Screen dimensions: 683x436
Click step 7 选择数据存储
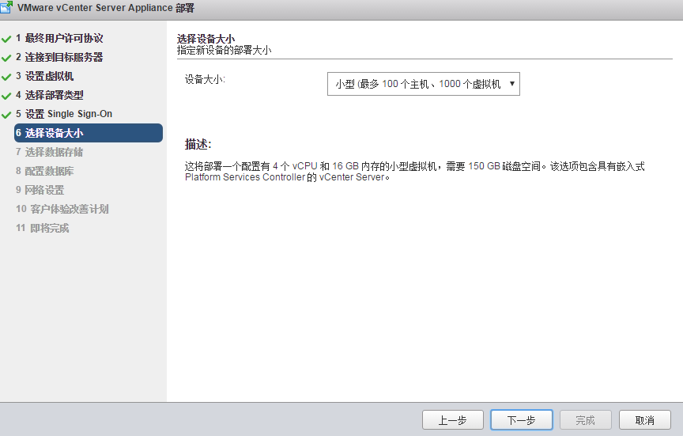(49, 152)
